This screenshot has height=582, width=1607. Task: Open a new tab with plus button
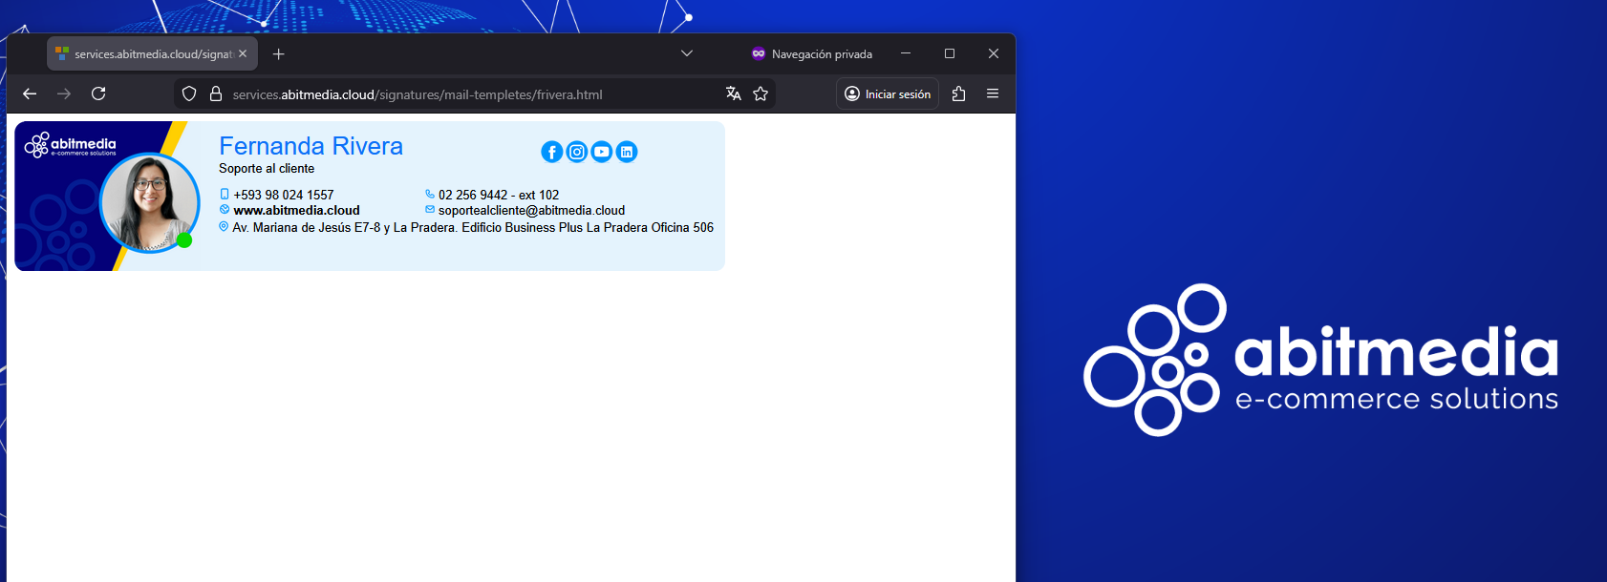click(278, 54)
